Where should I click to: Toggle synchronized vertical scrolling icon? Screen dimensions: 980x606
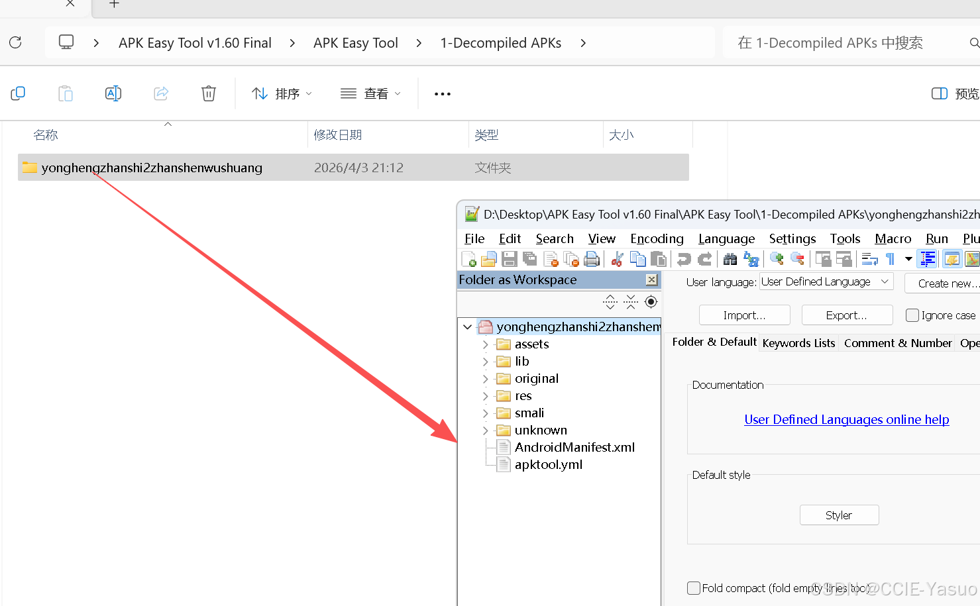coord(823,259)
